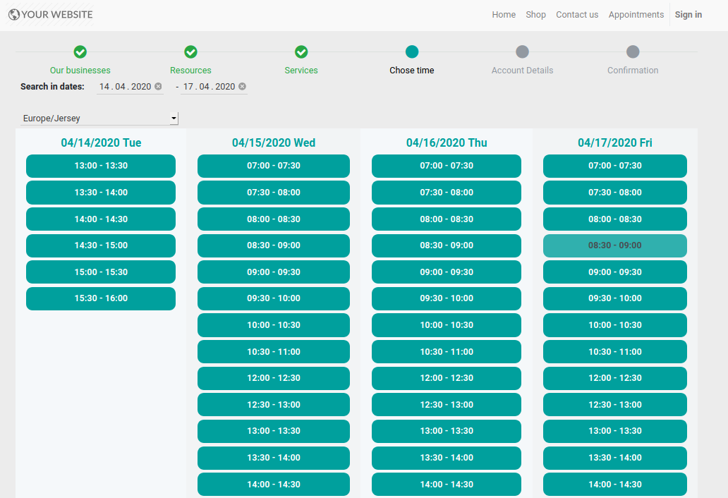Book Wednesday 07:00 - 07:30 slot
Image resolution: width=728 pixels, height=498 pixels.
click(274, 166)
